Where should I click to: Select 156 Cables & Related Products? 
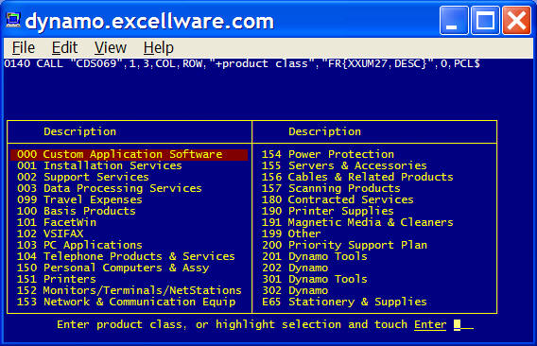[x=357, y=177]
